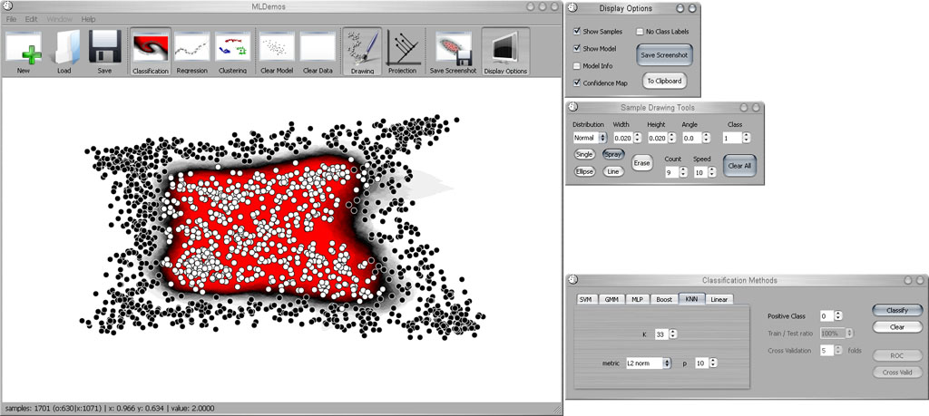Toggle the Show Samples checkbox
The height and width of the screenshot is (416, 929).
(577, 32)
